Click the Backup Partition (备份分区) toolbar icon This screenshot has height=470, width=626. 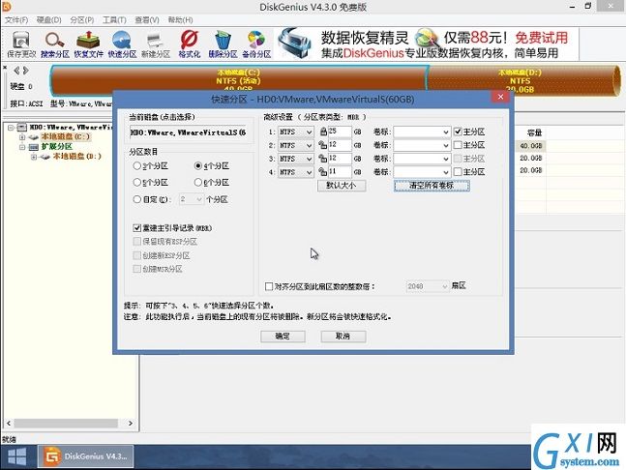(x=256, y=44)
